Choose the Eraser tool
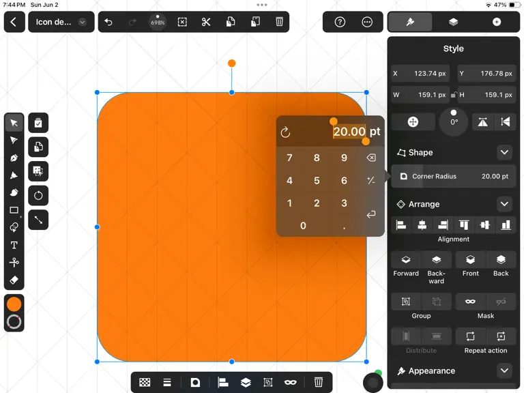The image size is (524, 393). coord(14,280)
